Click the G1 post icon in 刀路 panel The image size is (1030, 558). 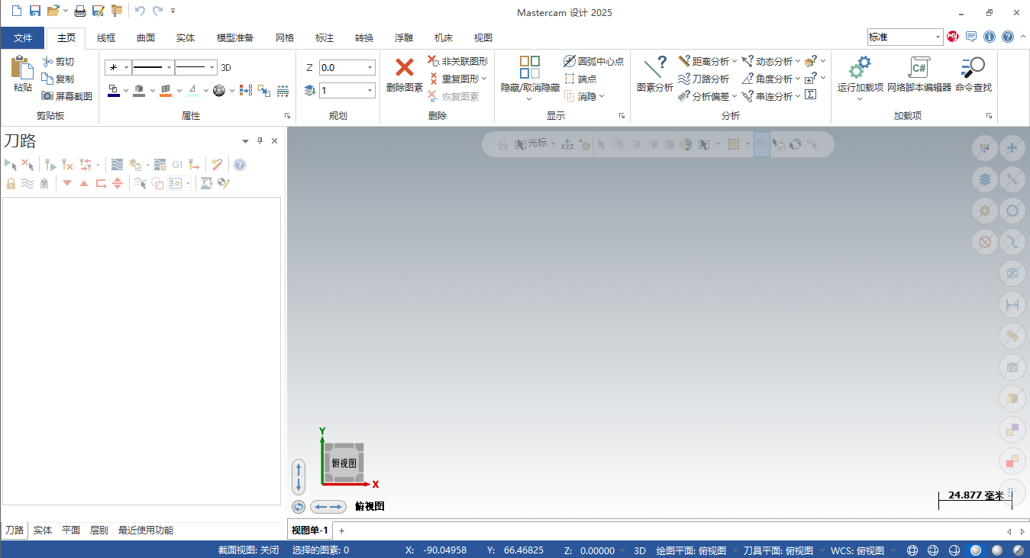click(x=177, y=164)
